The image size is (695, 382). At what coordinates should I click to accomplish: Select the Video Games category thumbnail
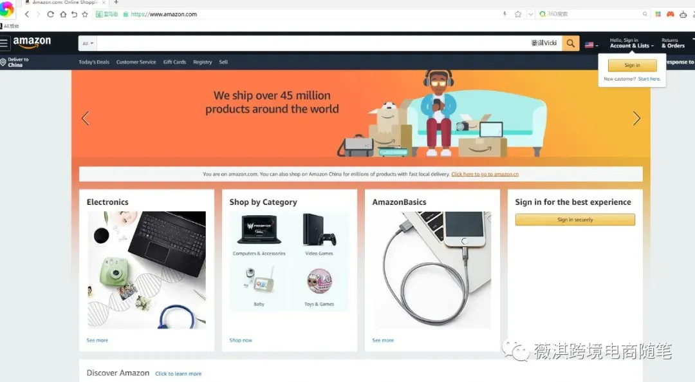tap(319, 234)
